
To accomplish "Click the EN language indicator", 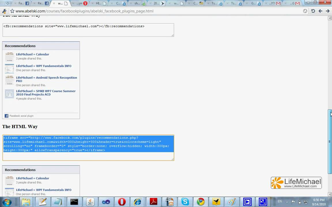I will click(280, 201).
